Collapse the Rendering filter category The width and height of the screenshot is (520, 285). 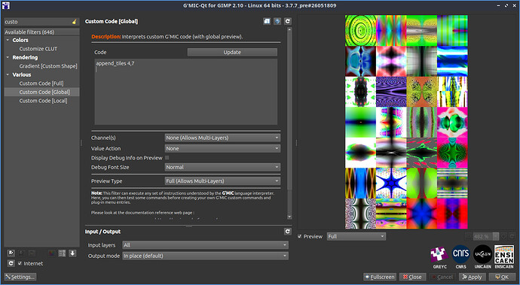pyautogui.click(x=8, y=57)
